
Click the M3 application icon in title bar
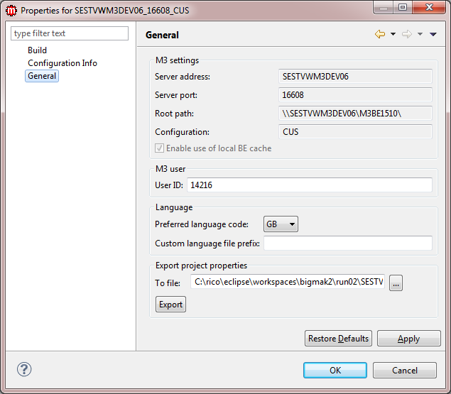click(11, 11)
